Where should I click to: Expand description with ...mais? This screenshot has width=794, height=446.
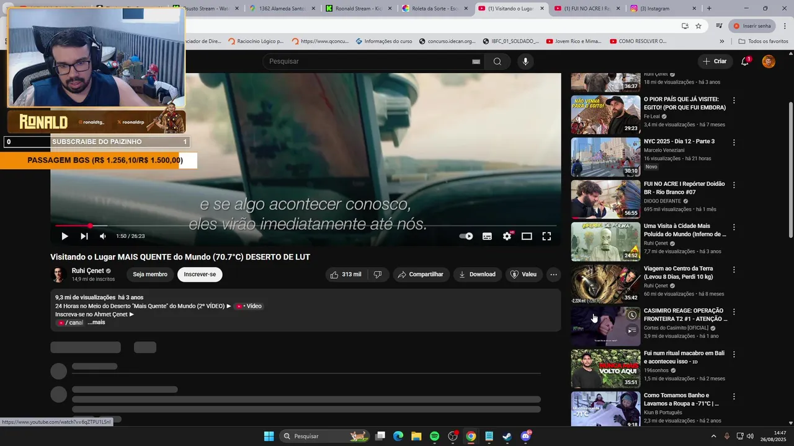(x=96, y=322)
